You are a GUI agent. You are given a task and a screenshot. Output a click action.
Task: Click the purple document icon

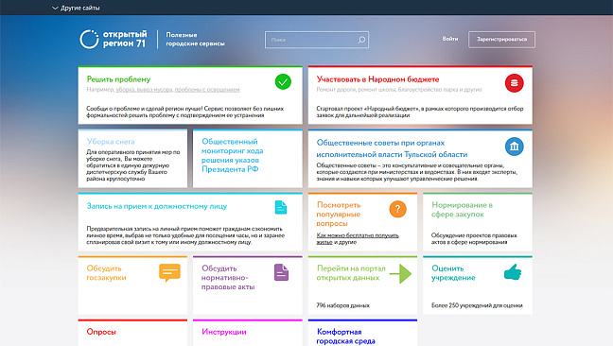click(281, 272)
